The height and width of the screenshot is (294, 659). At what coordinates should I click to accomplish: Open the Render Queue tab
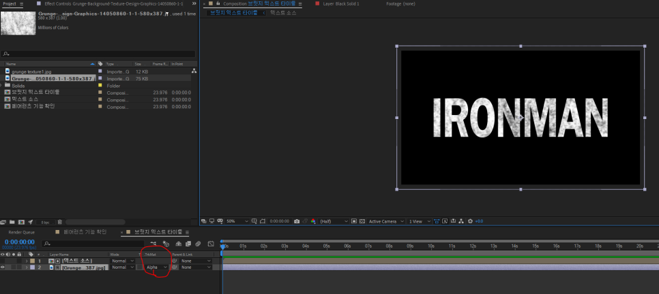coord(21,232)
